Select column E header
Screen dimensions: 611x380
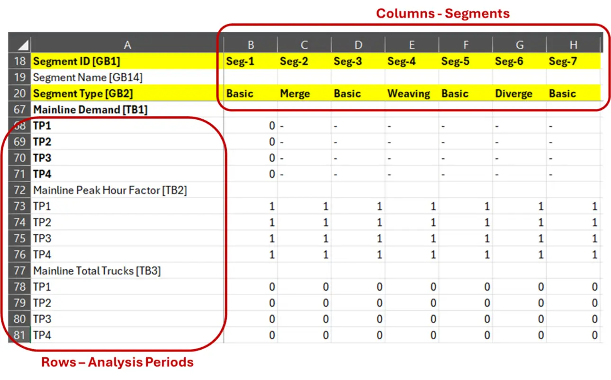point(412,44)
